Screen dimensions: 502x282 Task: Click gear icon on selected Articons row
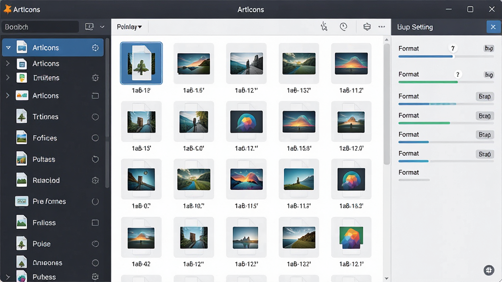pos(96,47)
